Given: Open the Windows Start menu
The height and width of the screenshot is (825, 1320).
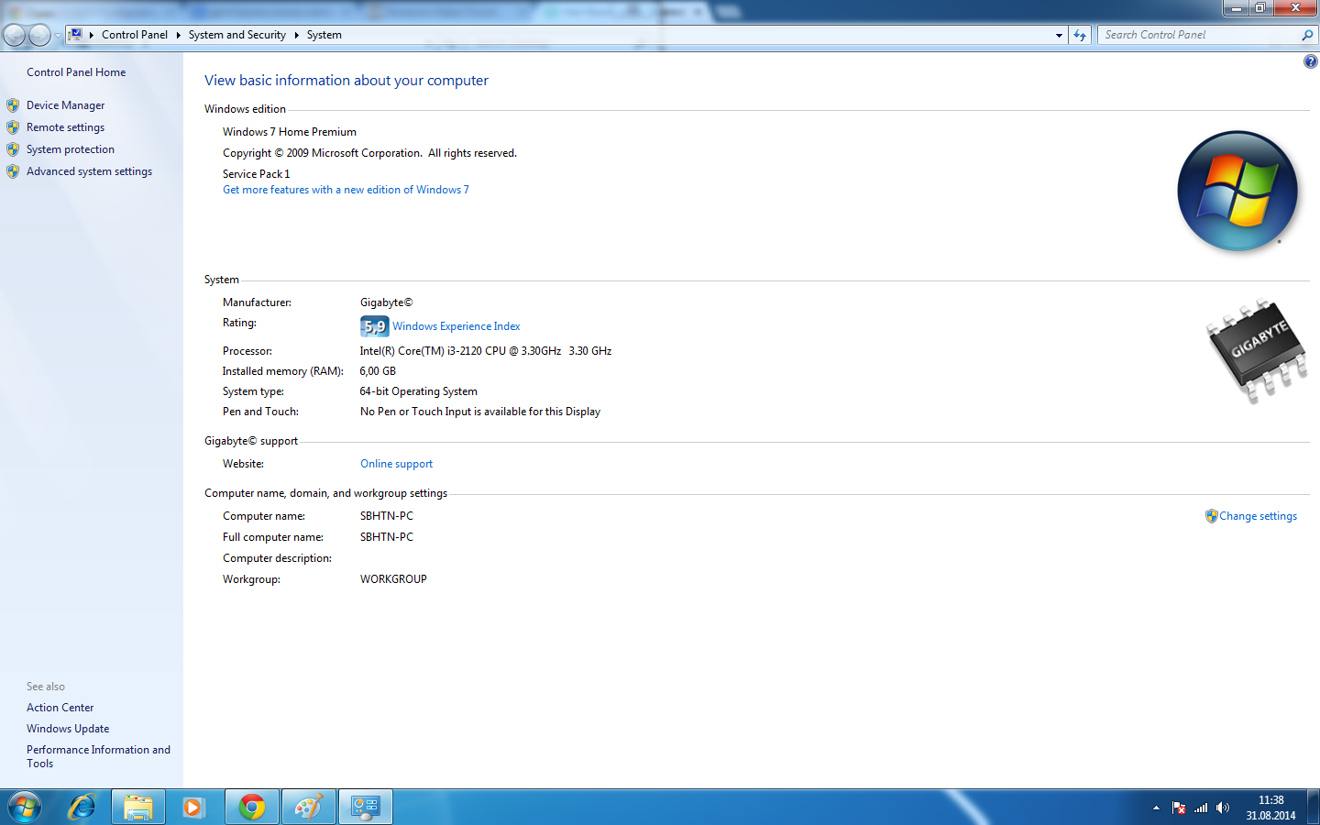Looking at the screenshot, I should point(25,807).
